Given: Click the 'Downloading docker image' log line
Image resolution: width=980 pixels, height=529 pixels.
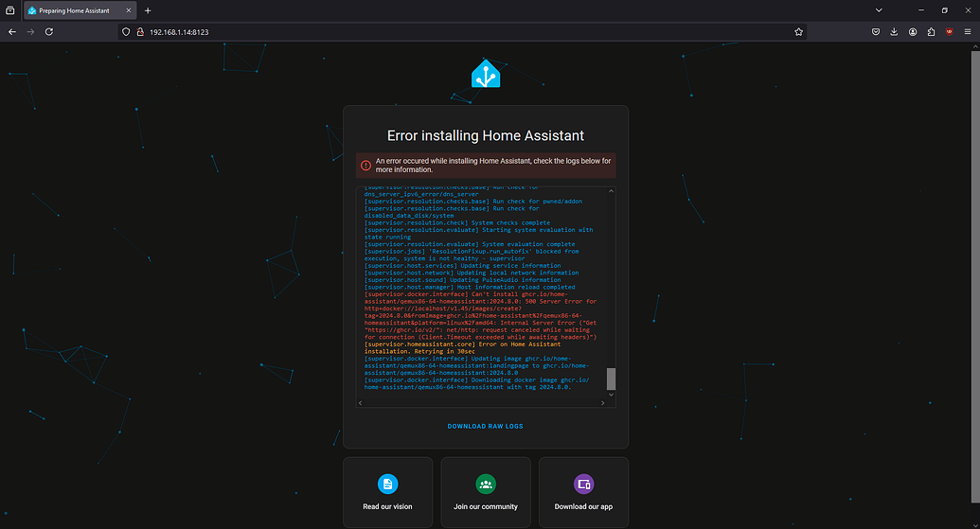Looking at the screenshot, I should click(477, 383).
